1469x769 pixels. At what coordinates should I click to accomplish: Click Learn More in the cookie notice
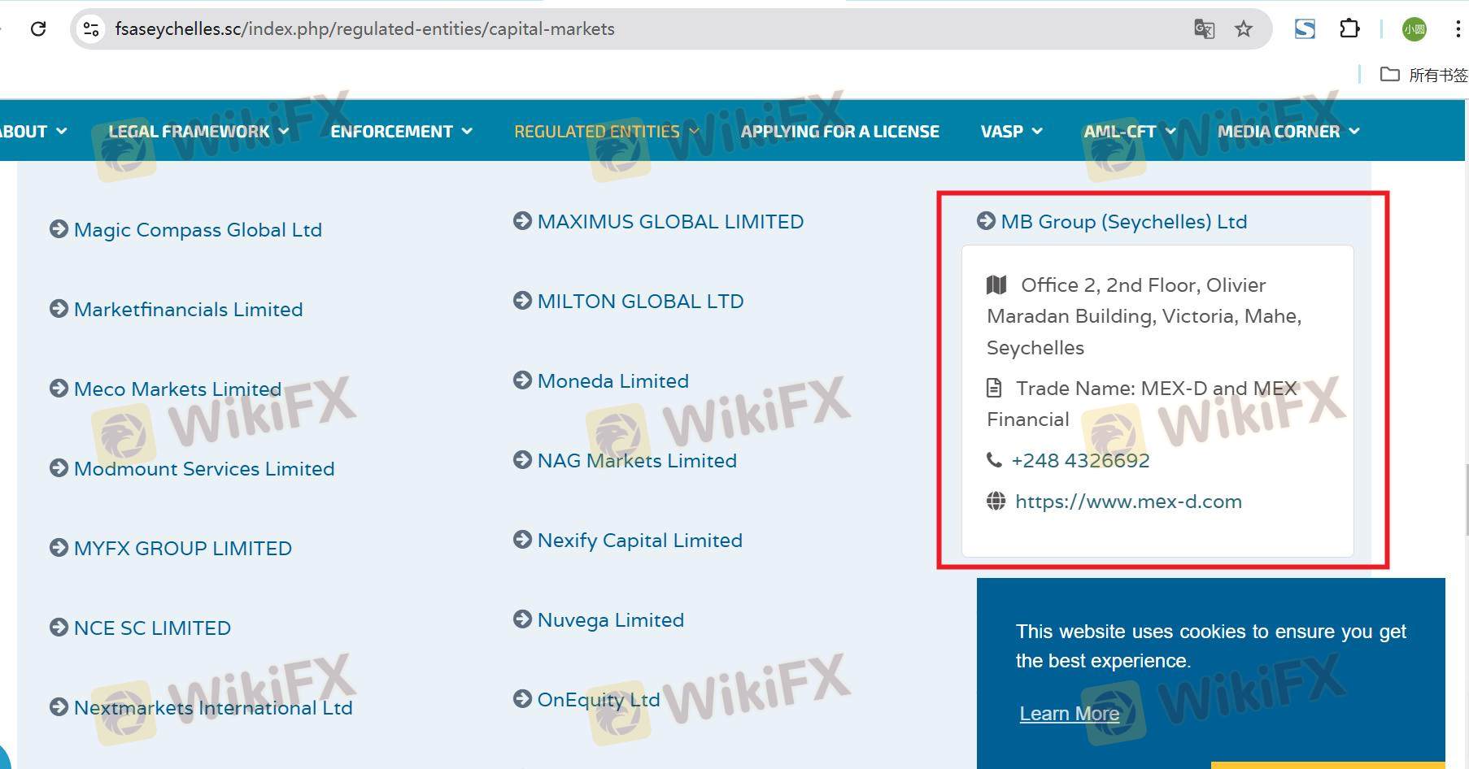point(1070,713)
